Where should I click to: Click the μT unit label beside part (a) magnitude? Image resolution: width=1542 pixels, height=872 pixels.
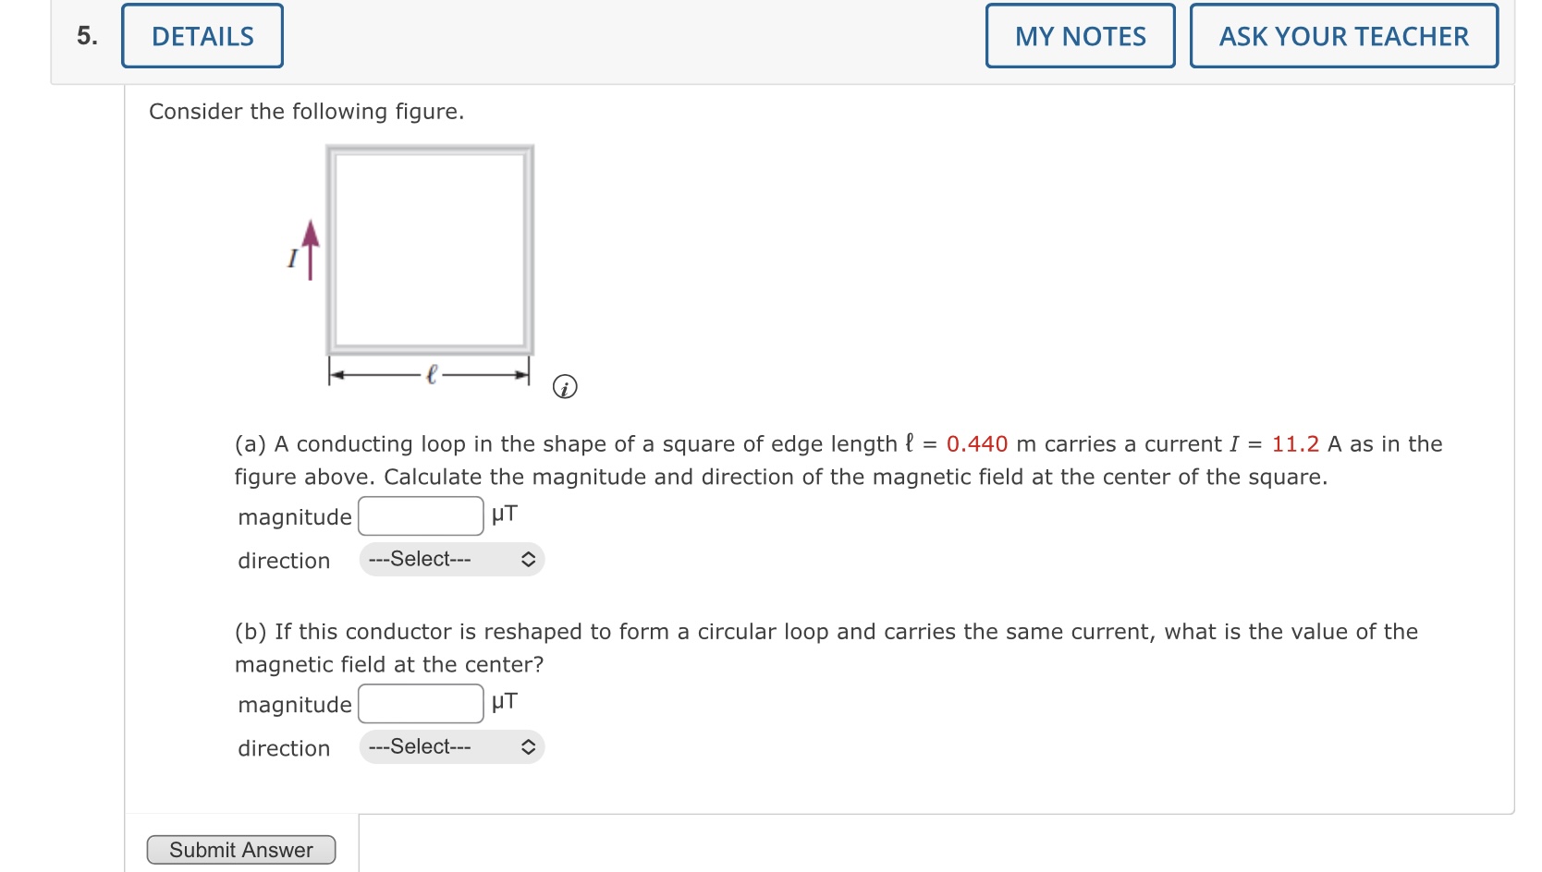coord(504,515)
